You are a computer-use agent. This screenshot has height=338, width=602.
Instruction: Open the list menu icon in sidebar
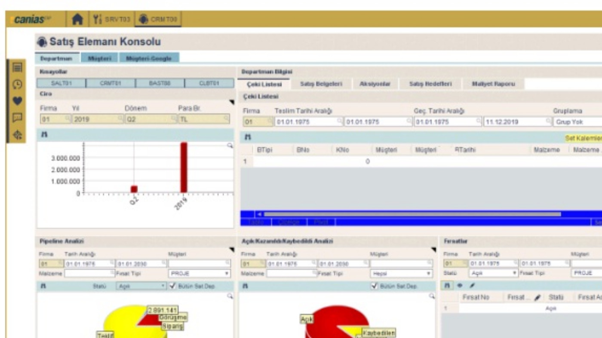tap(17, 68)
